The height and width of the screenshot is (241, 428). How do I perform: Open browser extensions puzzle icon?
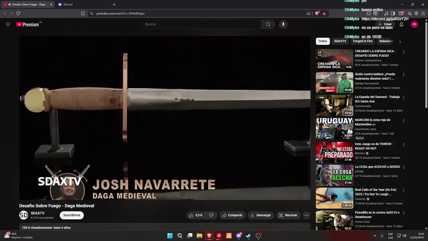click(x=369, y=13)
